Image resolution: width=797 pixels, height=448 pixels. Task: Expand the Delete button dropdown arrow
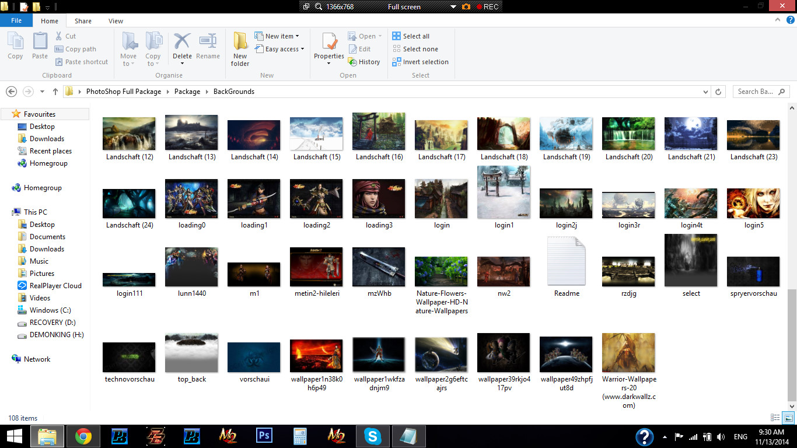[x=182, y=64]
